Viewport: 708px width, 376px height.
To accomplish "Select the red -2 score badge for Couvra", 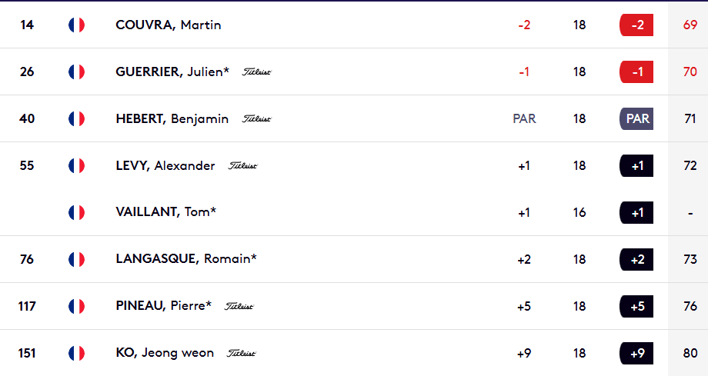I will 636,25.
